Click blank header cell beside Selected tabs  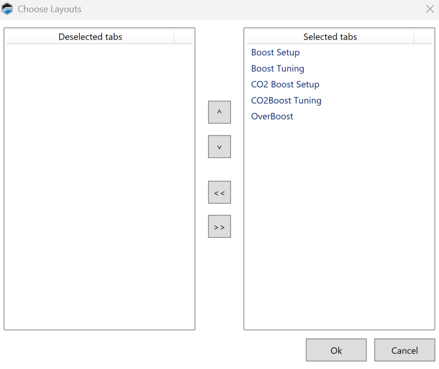423,37
